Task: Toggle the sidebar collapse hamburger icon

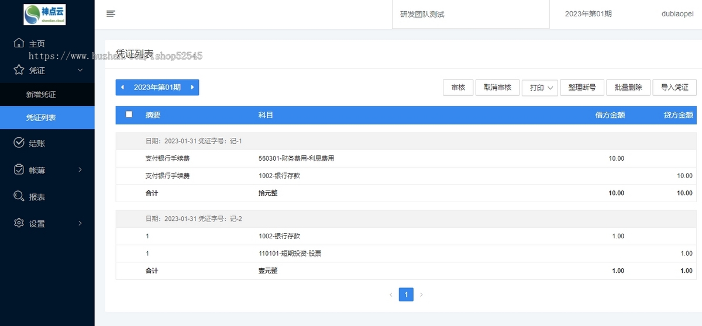Action: [x=111, y=14]
